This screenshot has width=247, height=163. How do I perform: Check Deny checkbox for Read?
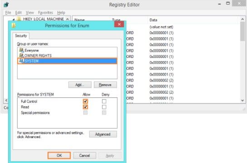[x=104, y=107]
